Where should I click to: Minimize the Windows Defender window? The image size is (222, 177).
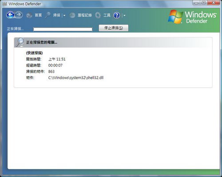point(196,3)
